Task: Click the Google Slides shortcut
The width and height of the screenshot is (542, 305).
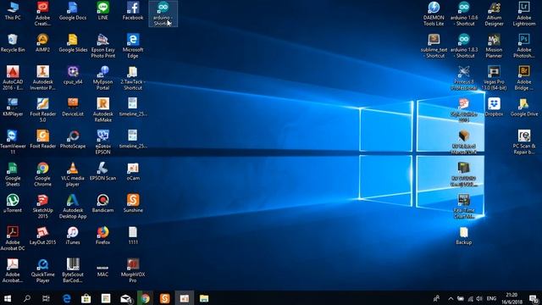Action: tap(73, 43)
